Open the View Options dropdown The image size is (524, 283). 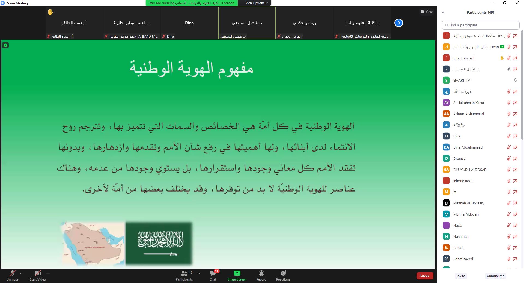point(256,3)
